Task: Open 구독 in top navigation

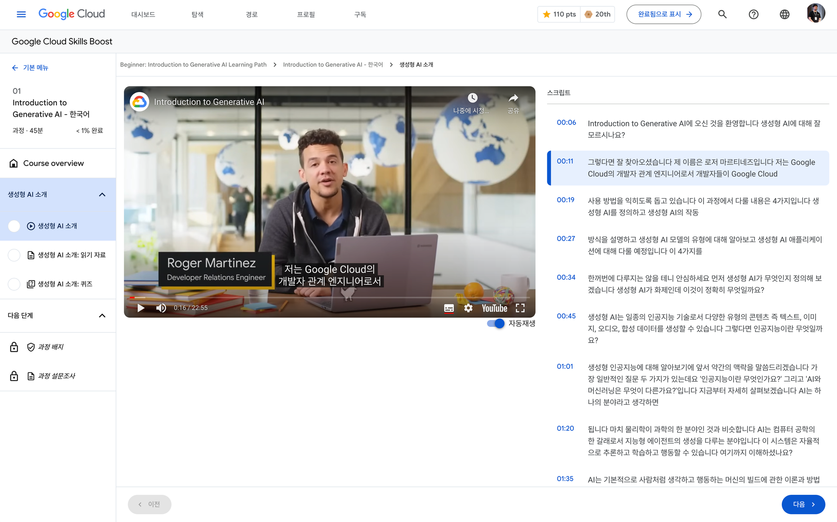Action: [x=360, y=14]
